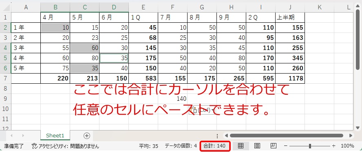Click the 1年 row label cell
Image resolution: width=362 pixels, height=152 pixels.
pyautogui.click(x=26, y=28)
